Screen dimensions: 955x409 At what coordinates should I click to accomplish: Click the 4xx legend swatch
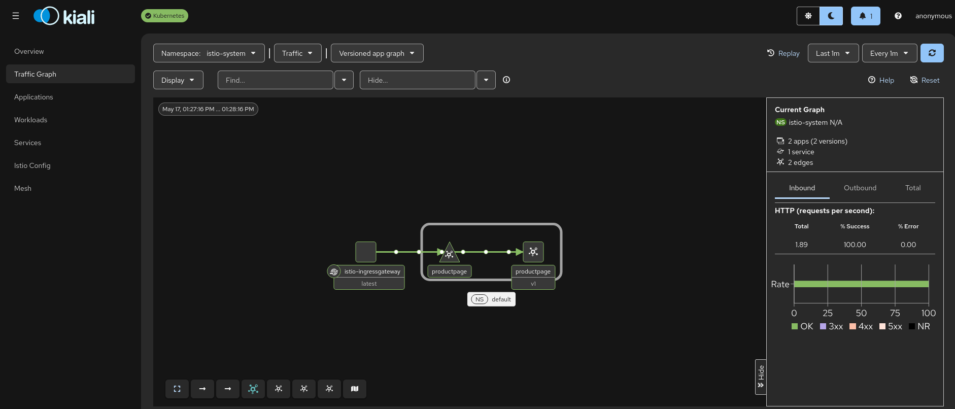coord(853,326)
